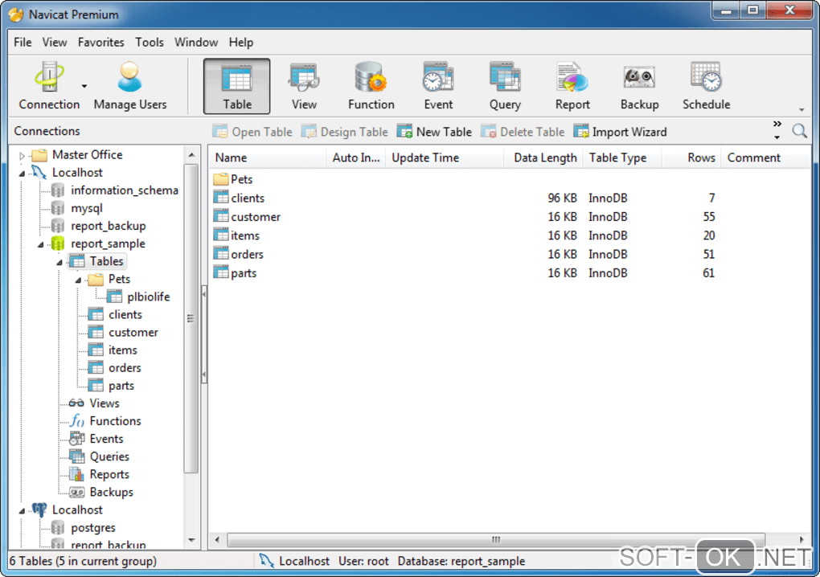Image resolution: width=820 pixels, height=577 pixels.
Task: Sort by the Table Type column header
Action: pos(622,158)
